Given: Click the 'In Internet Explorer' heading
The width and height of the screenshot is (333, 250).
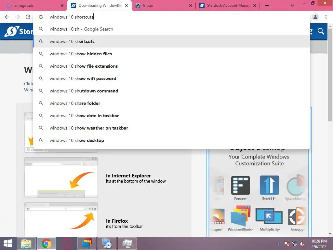Looking at the screenshot, I should coord(128,175).
